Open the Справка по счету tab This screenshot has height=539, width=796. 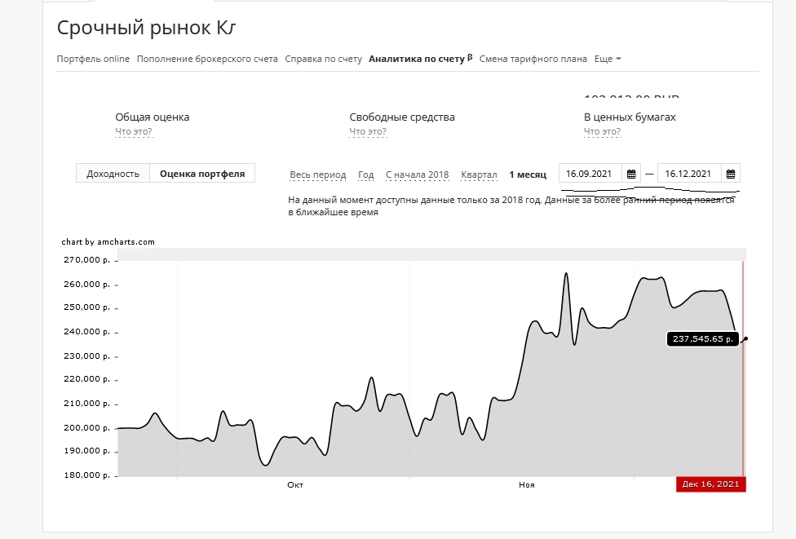[323, 59]
